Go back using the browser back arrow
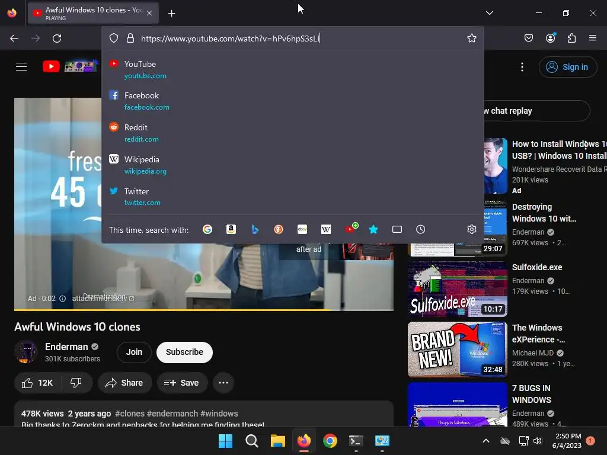Image resolution: width=607 pixels, height=455 pixels. click(x=14, y=39)
